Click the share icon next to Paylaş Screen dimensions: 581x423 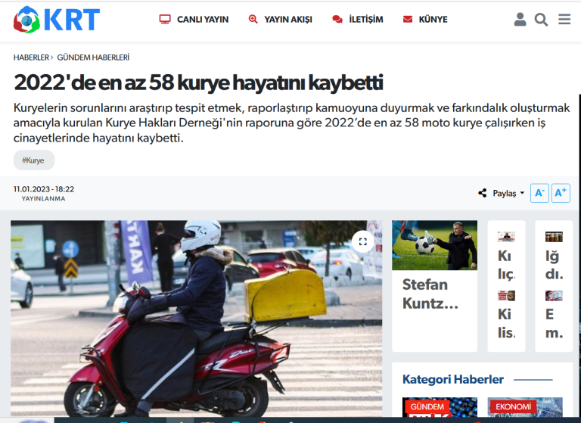pyautogui.click(x=482, y=193)
